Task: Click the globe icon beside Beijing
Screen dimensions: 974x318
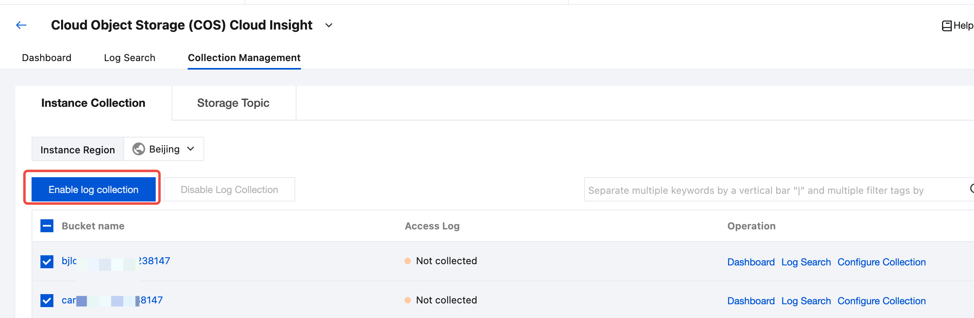Action: (139, 149)
